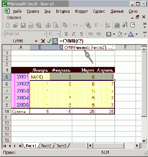Viewport: 148px width, 157px height.
Task: Toggle Italic formatting button
Action: 74,34
